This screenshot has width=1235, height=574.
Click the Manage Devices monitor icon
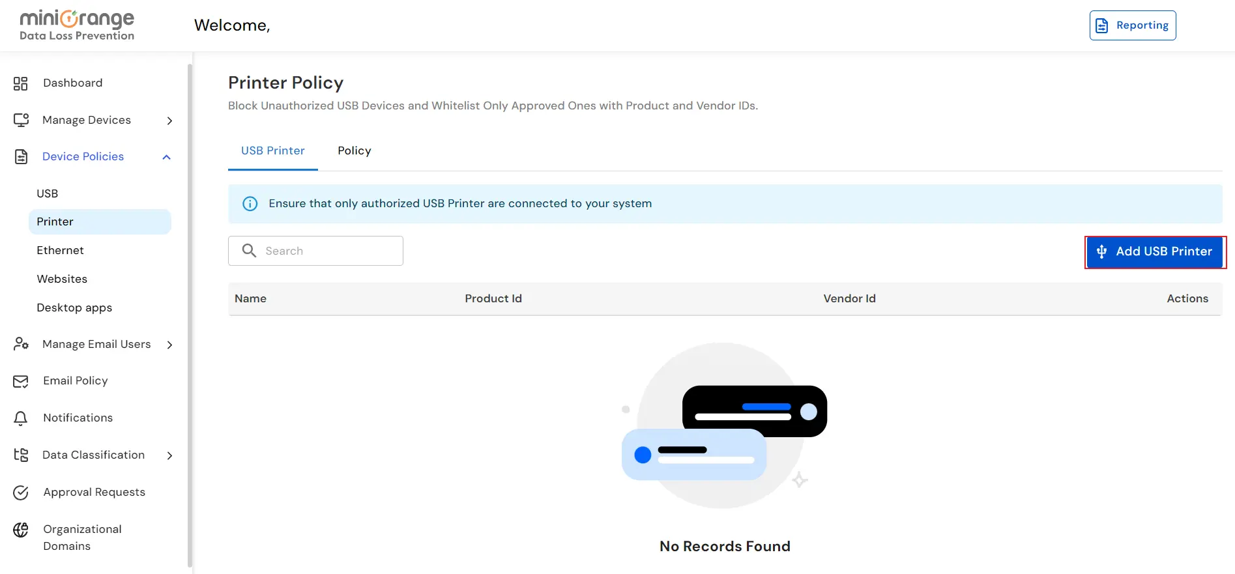click(x=21, y=120)
